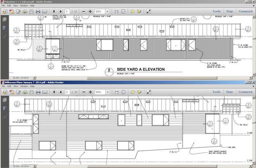Click cloud upload icon in Wilkerson toolbar
This screenshot has height=168, width=256.
(25, 92)
